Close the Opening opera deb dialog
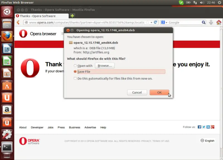 68,30
